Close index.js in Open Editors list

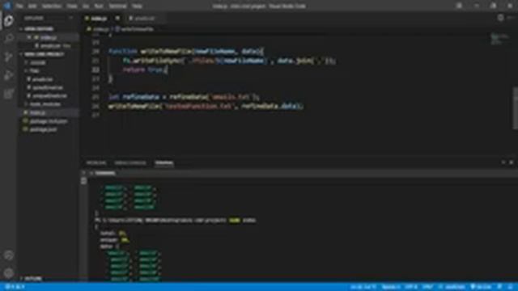pyautogui.click(x=29, y=37)
